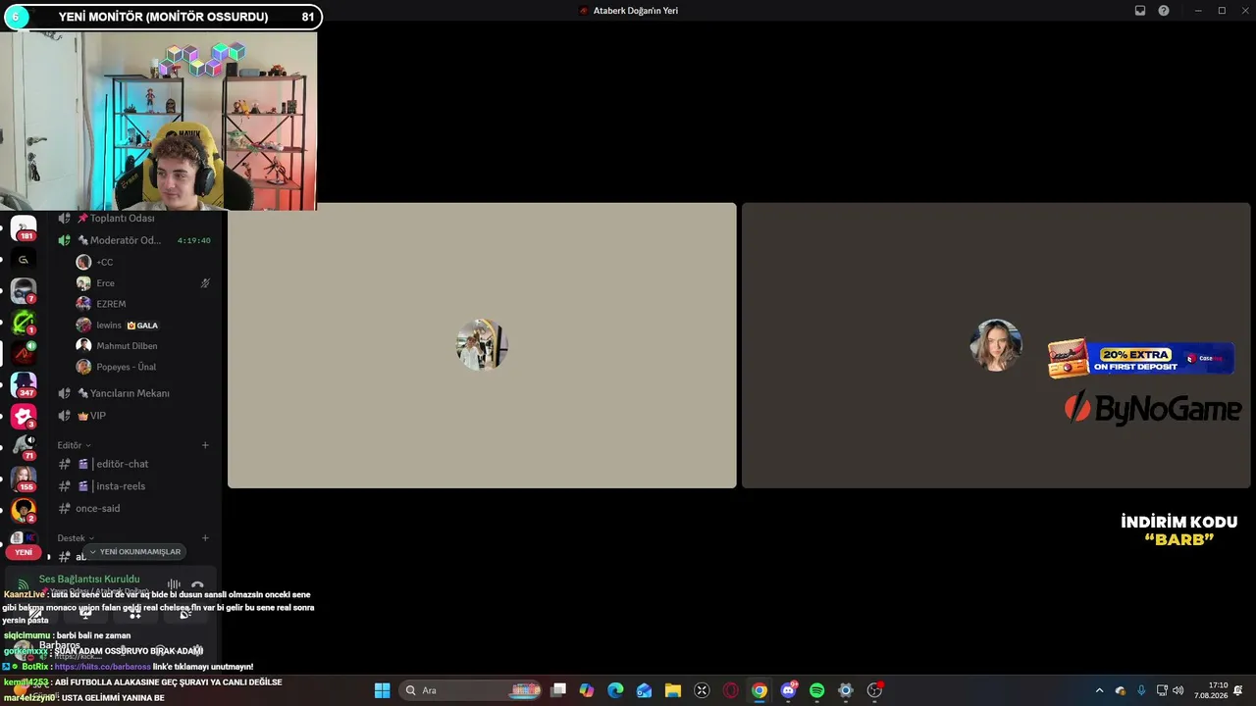The width and height of the screenshot is (1256, 706).
Task: Open the pink server icon with badge 3
Action: click(24, 417)
